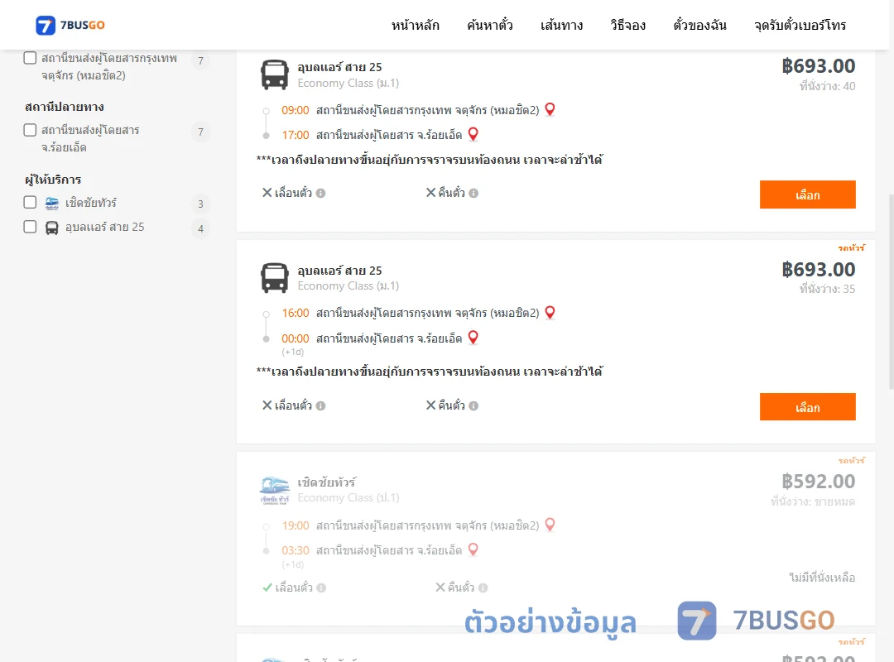Select the 09:00 trip with เลือก button

tap(807, 194)
